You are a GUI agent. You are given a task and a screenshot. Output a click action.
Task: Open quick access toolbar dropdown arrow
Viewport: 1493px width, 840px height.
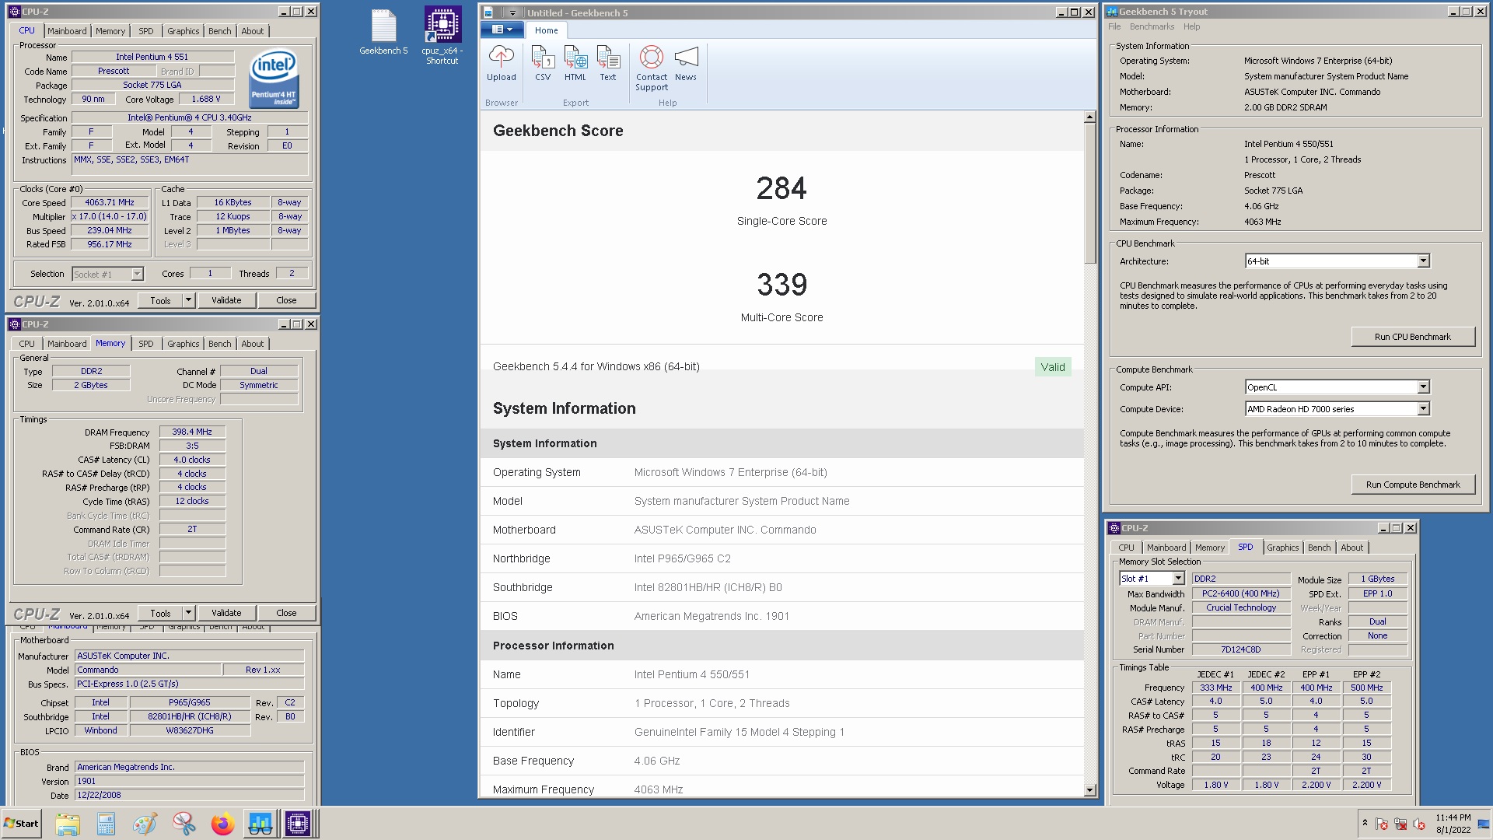(x=512, y=12)
